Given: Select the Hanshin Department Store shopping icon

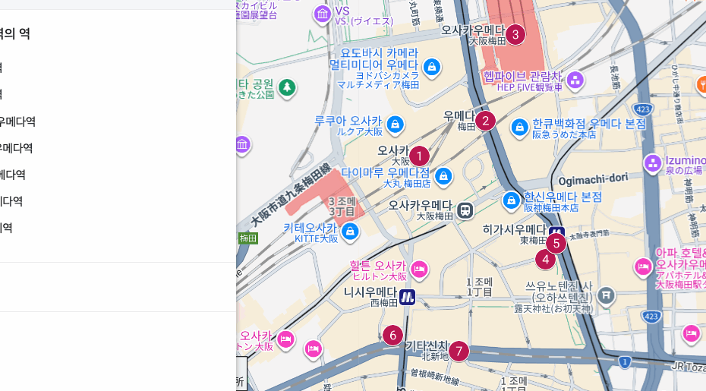Looking at the screenshot, I should [512, 199].
